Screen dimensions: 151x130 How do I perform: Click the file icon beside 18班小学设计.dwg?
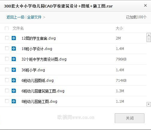[x=14, y=49]
